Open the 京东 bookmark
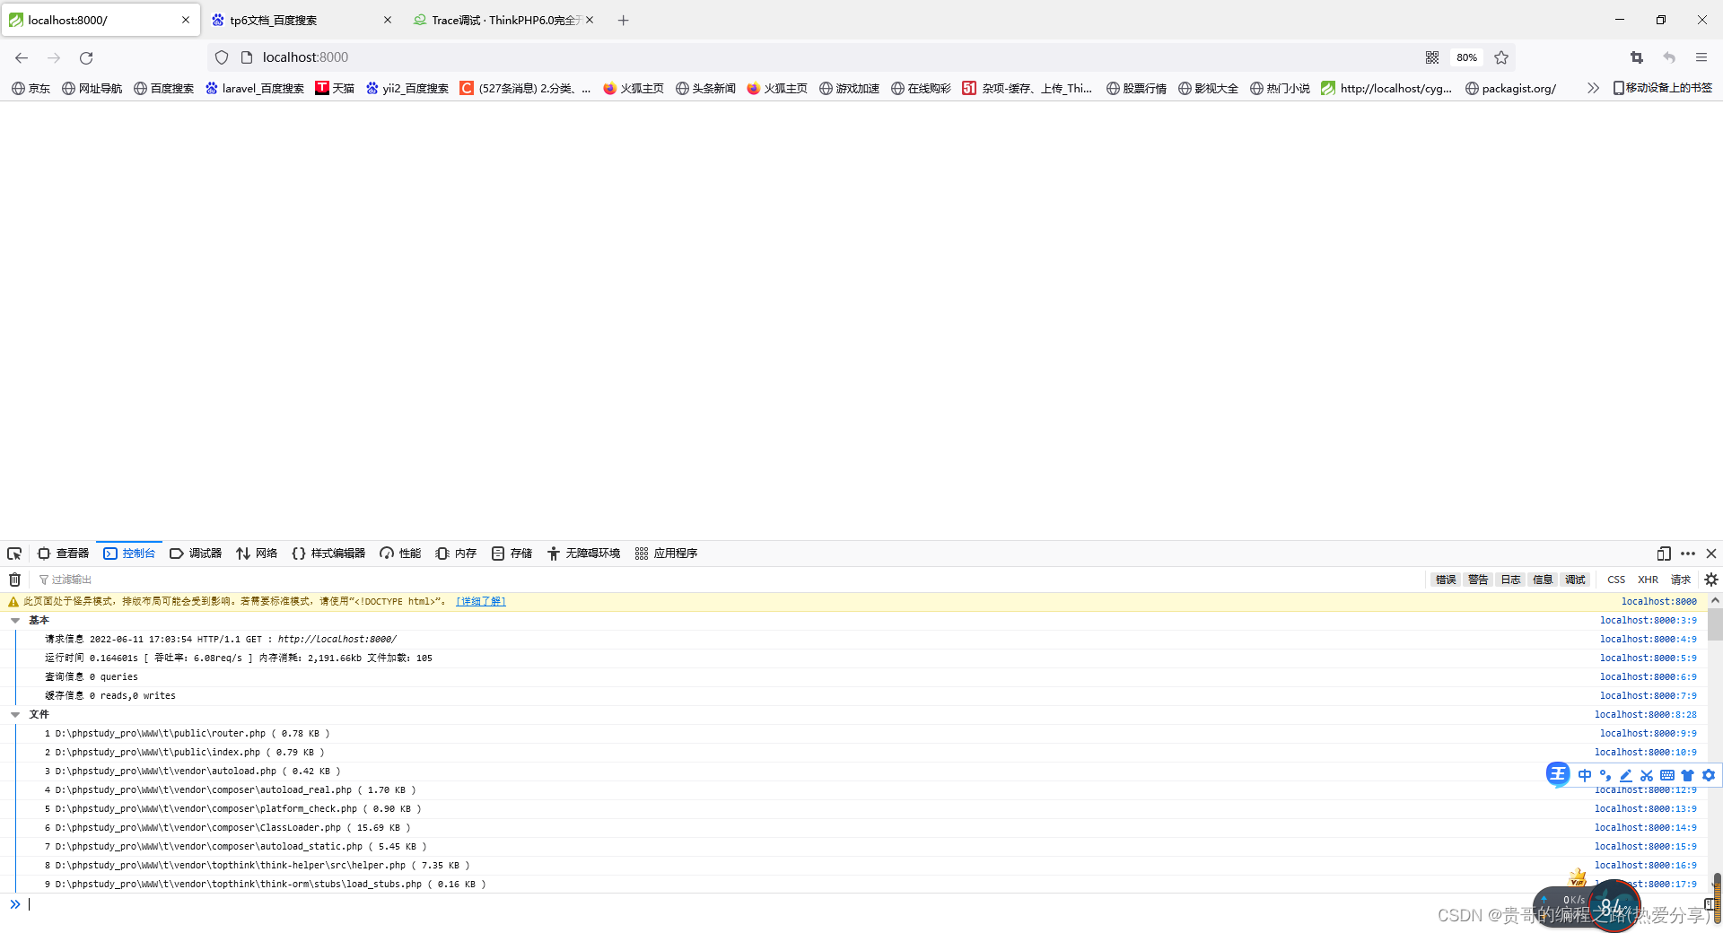Viewport: 1723px width, 933px height. (x=31, y=88)
